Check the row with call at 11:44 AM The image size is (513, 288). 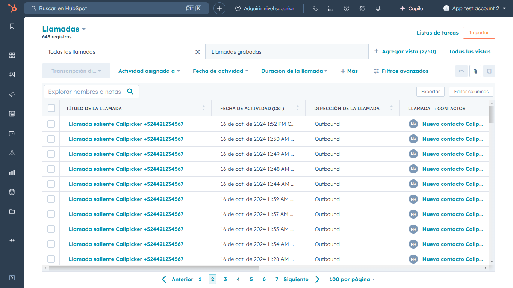pos(51,184)
